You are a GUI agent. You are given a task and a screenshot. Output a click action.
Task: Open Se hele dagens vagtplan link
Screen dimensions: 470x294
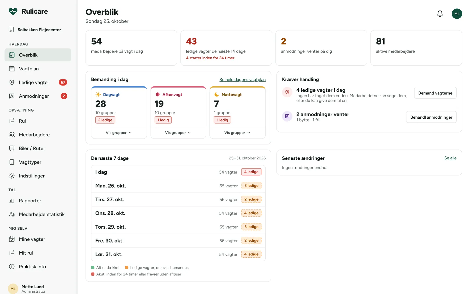click(242, 79)
